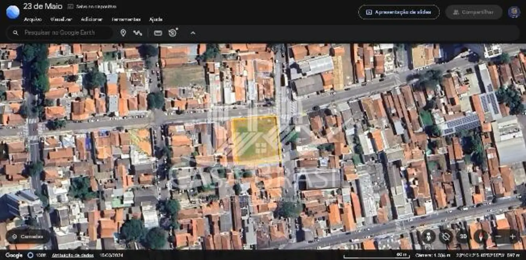Open the Arquivo menu

(33, 19)
